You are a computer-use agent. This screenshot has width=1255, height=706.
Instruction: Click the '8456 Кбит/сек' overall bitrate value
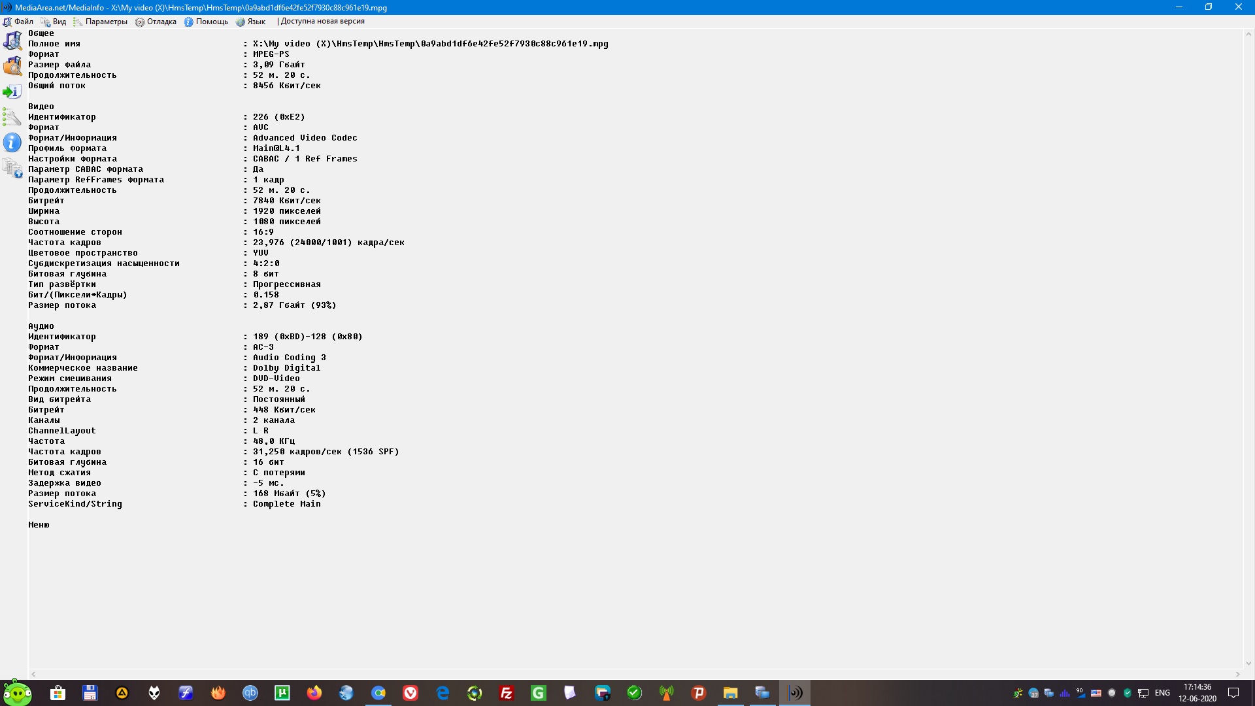pyautogui.click(x=287, y=86)
